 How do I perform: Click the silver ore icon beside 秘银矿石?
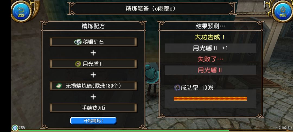point(78,42)
